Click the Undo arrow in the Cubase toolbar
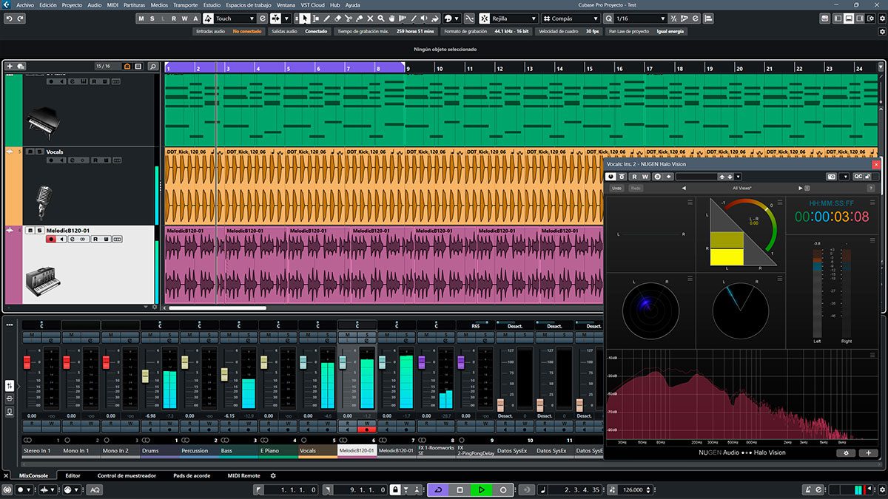Screen dimensions: 888x499 (9, 18)
